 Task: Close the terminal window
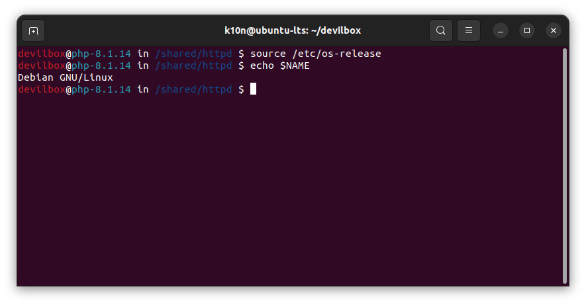click(554, 30)
